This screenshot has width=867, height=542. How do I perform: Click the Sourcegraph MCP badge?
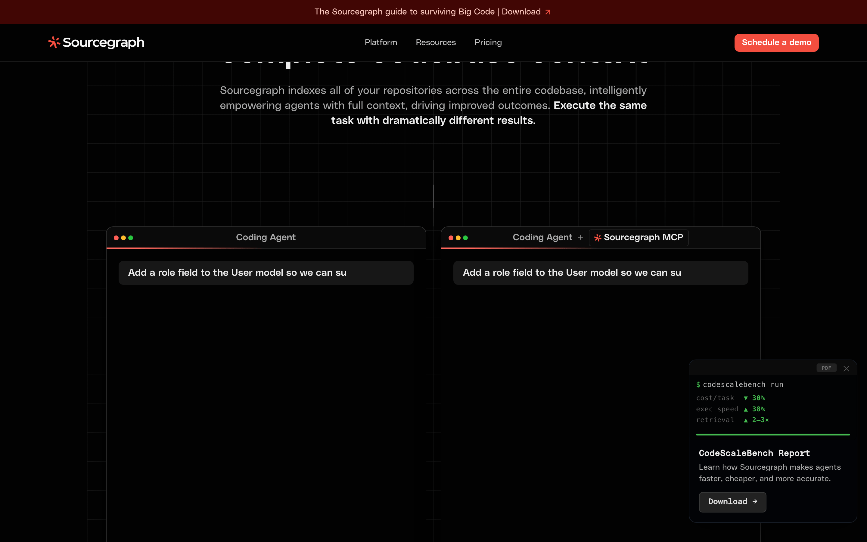point(639,238)
